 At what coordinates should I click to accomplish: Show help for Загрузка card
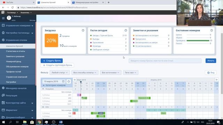pos(83,30)
